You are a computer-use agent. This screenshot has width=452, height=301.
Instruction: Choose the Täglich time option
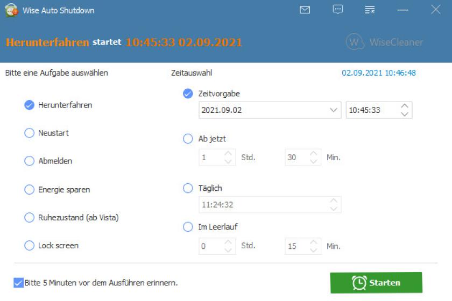coord(202,188)
